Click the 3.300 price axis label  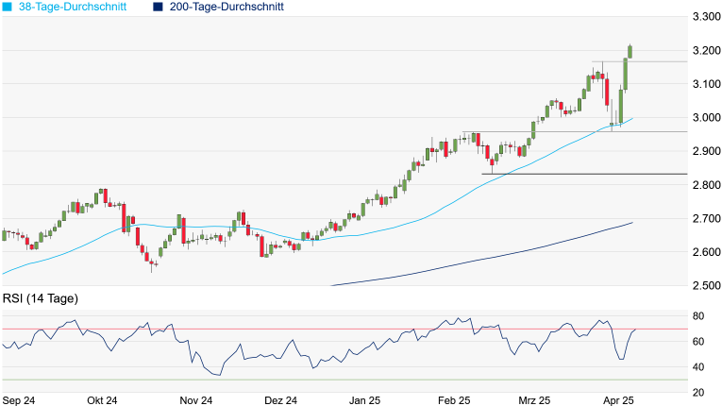click(x=706, y=17)
